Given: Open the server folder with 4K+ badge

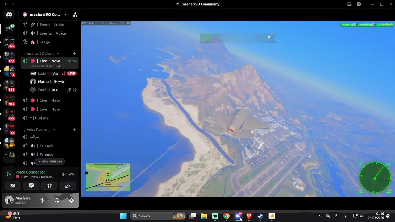Looking at the screenshot, I should tap(9, 114).
